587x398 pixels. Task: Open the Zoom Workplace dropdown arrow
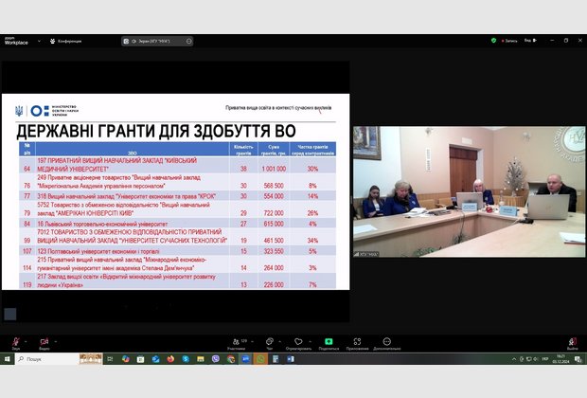point(39,41)
